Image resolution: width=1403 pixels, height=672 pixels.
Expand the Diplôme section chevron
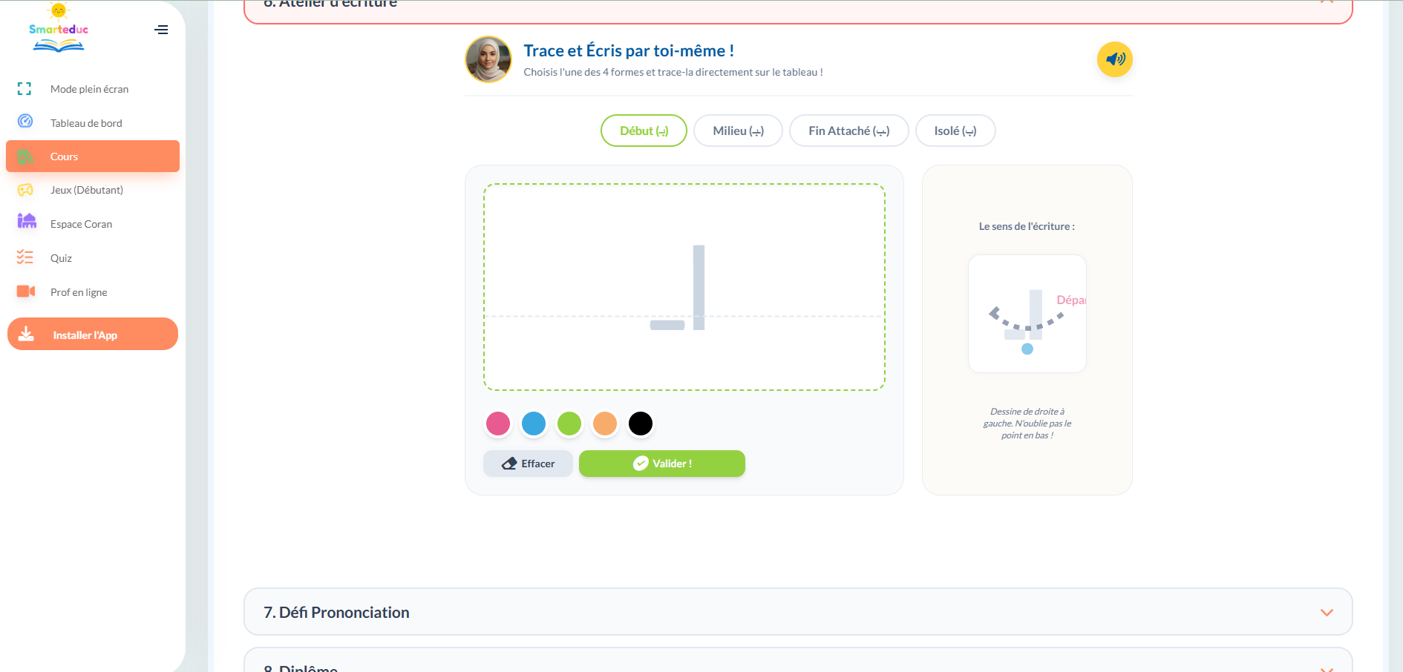(1327, 668)
